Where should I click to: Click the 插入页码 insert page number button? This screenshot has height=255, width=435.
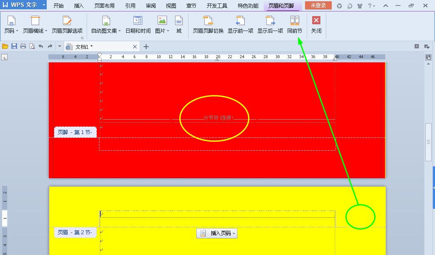pyautogui.click(x=217, y=233)
